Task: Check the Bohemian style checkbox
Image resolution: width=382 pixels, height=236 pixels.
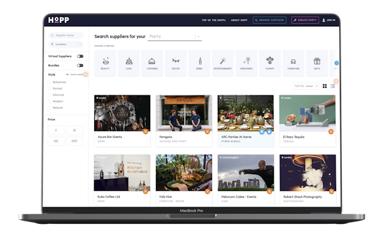Action: point(50,82)
